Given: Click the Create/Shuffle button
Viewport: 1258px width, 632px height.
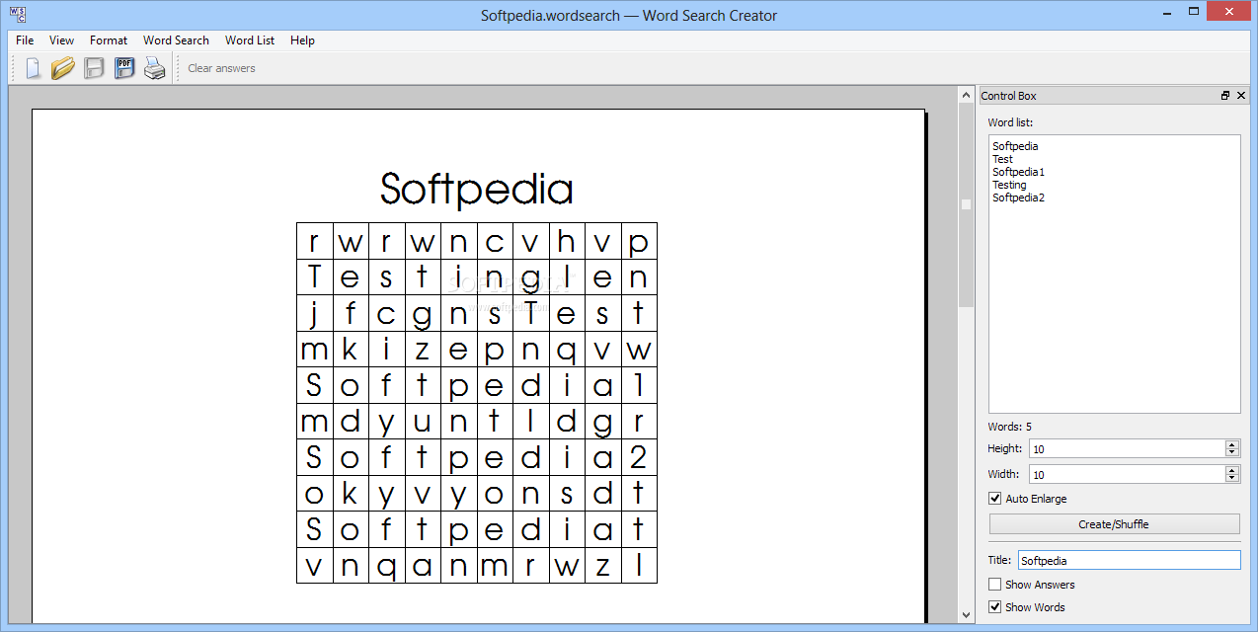Looking at the screenshot, I should click(x=1114, y=524).
